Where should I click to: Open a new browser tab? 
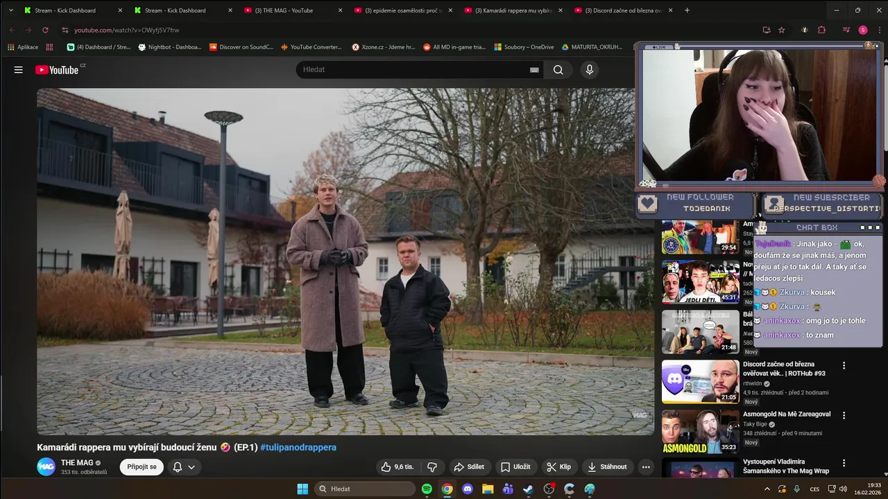click(x=687, y=10)
